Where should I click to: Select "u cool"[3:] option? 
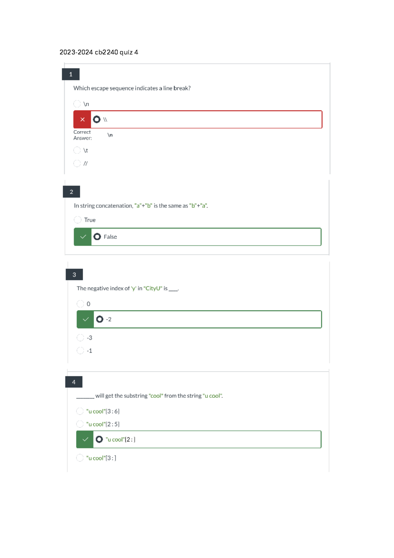pos(80,458)
